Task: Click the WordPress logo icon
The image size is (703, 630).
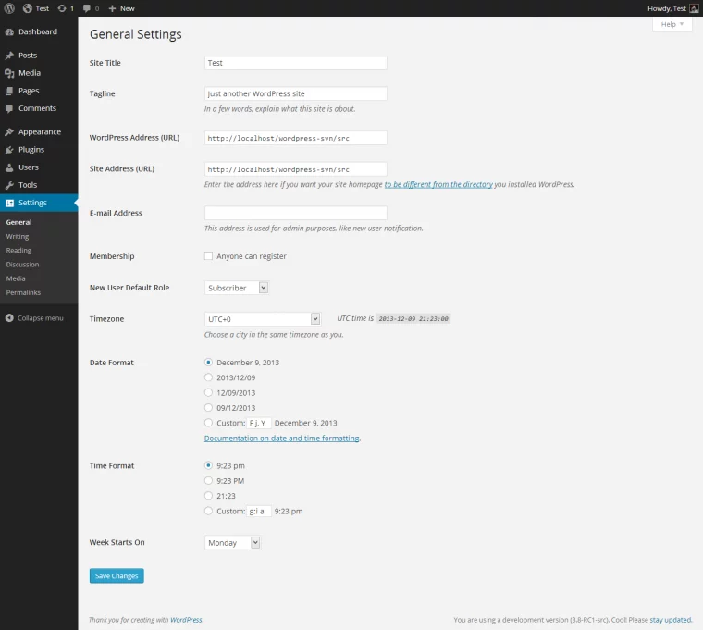Action: [x=9, y=8]
